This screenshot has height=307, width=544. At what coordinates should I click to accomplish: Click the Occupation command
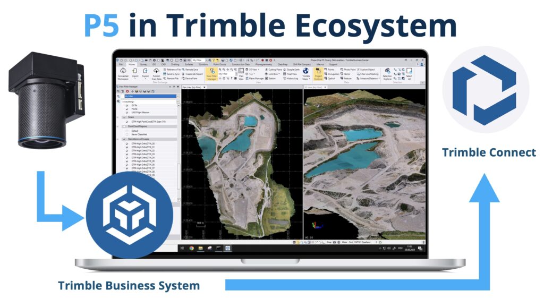(x=331, y=74)
